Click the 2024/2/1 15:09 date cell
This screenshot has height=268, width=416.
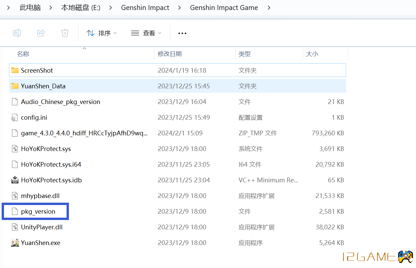pos(180,133)
